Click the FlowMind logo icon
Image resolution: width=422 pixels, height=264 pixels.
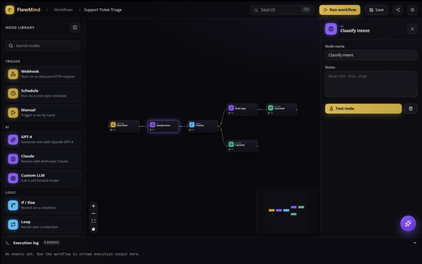[x=10, y=10]
